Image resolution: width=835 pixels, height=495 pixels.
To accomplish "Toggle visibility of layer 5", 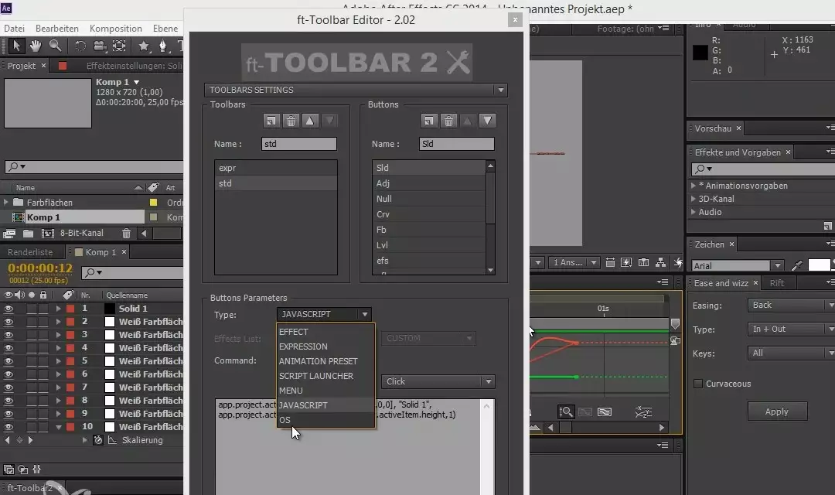I will (x=9, y=361).
